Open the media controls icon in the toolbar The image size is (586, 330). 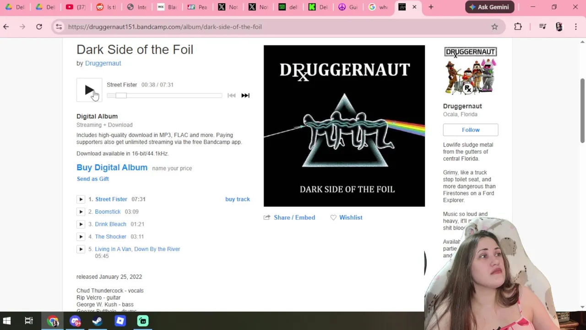(543, 27)
